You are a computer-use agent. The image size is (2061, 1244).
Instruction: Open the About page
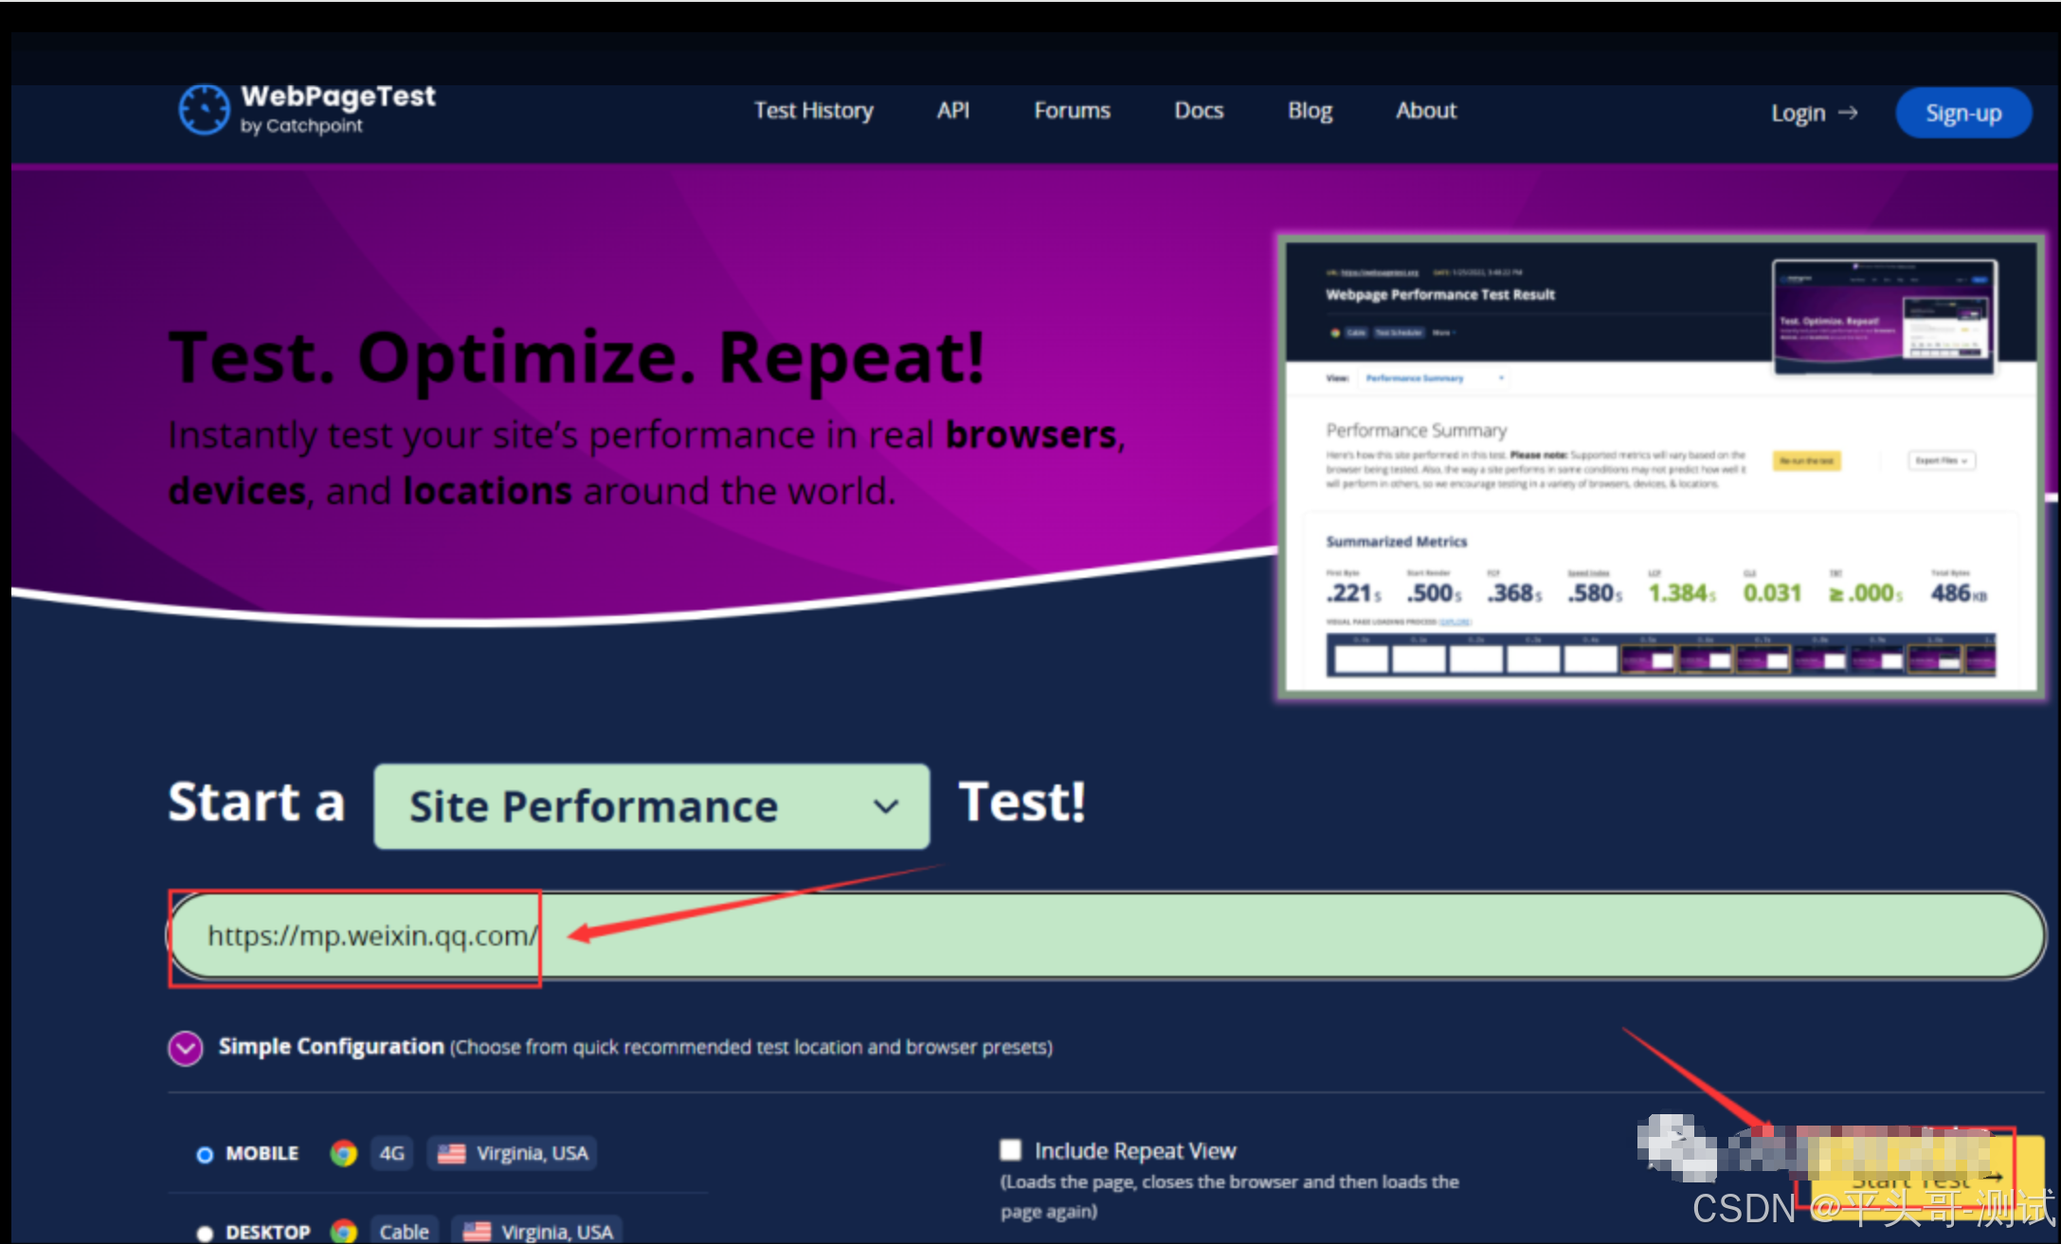pyautogui.click(x=1425, y=111)
